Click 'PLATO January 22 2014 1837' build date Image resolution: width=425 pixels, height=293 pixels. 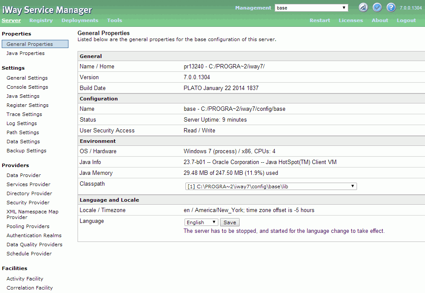point(221,88)
